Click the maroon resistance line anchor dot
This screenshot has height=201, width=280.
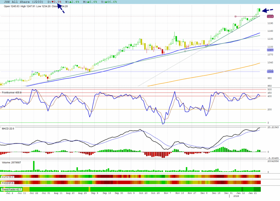[x=235, y=16]
